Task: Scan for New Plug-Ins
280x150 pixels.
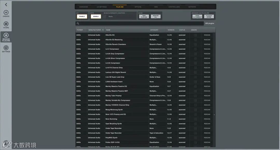Action: (144, 16)
